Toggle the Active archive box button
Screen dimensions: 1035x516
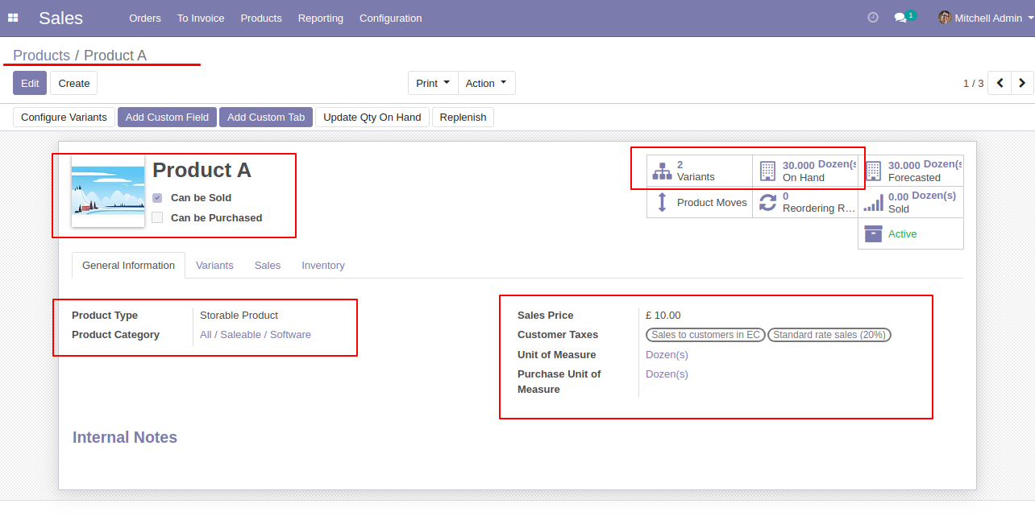(x=911, y=233)
